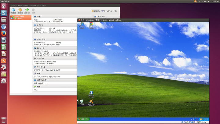The image size is (220, 124).
Task: Click shared folders indicator in VM status bar
Action: (192, 122)
